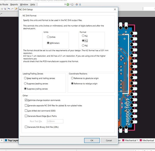Click the redo arrow icon
155x151 pixels.
tap(12, 9)
